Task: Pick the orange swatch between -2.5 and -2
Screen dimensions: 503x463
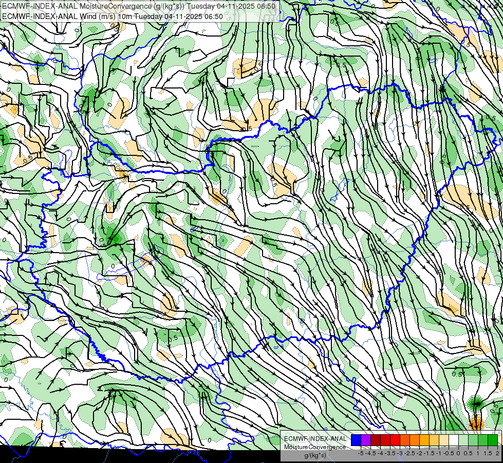Action: tap(415, 440)
